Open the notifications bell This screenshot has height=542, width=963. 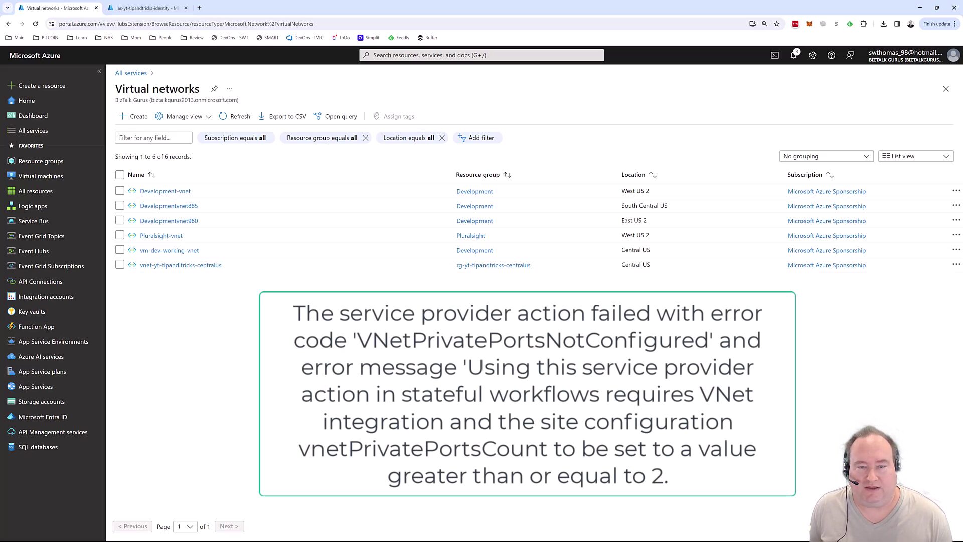coord(794,55)
